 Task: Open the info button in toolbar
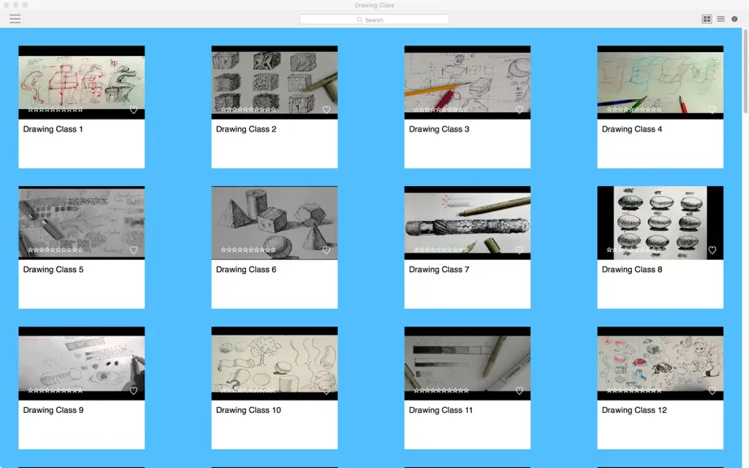tap(734, 19)
